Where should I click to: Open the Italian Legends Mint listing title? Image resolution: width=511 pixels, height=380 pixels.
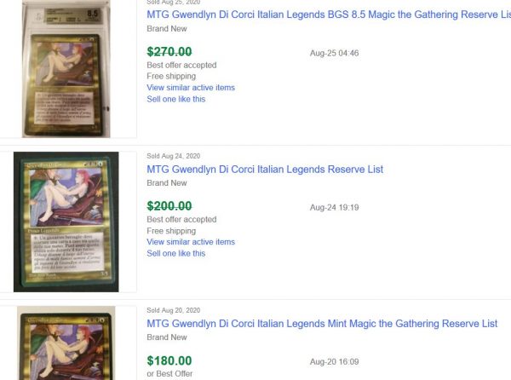tap(322, 324)
